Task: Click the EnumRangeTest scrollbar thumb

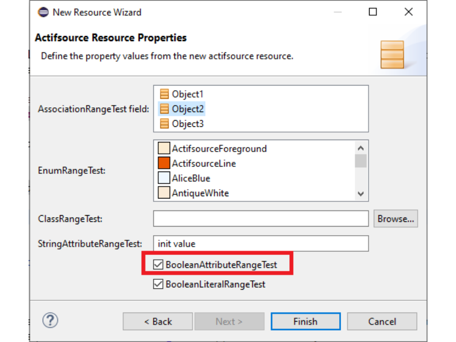Action: [x=361, y=161]
